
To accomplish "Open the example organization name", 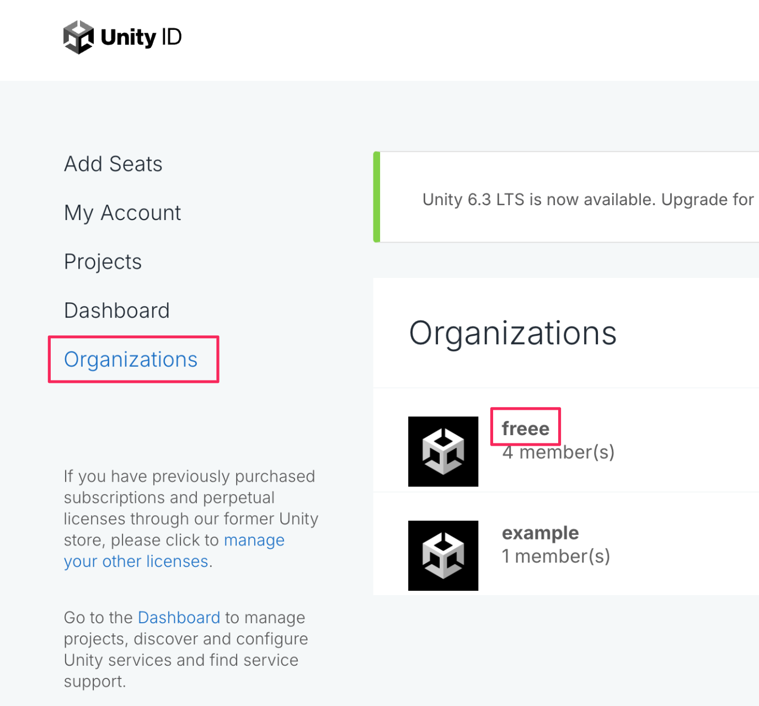I will [x=540, y=533].
